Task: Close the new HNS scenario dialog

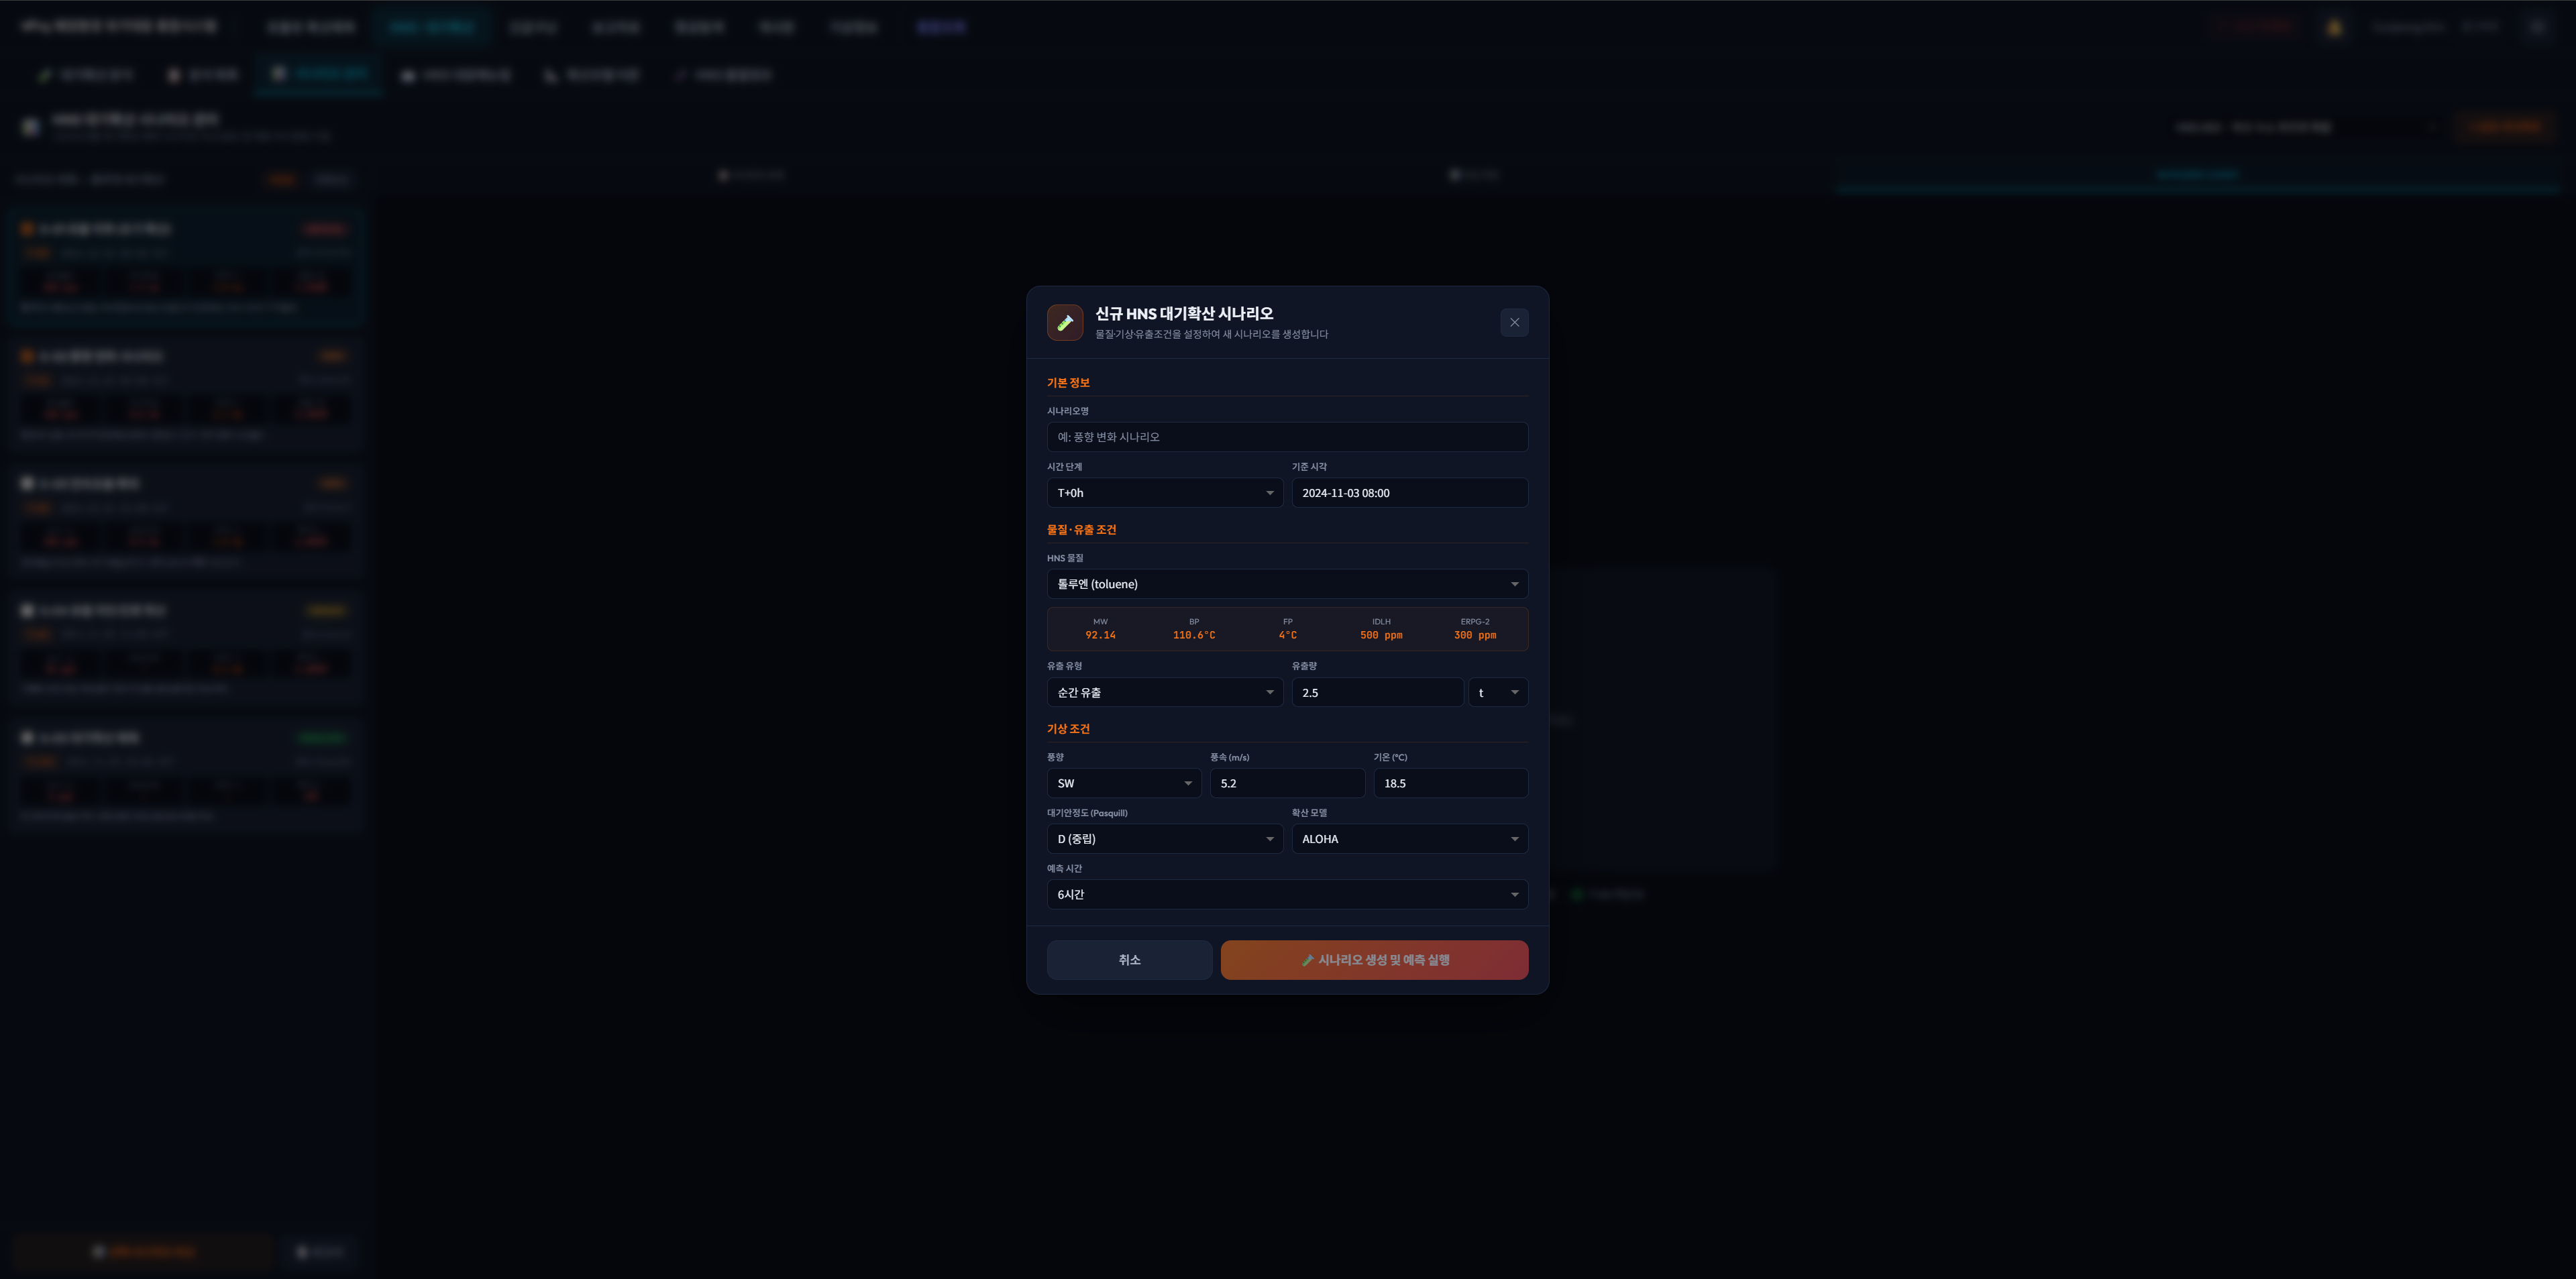Action: (1514, 323)
